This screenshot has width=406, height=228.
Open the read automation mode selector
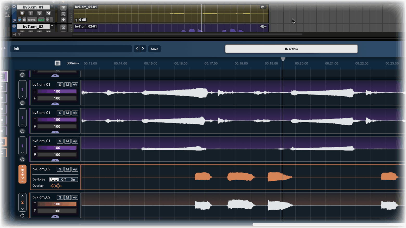coord(41,20)
